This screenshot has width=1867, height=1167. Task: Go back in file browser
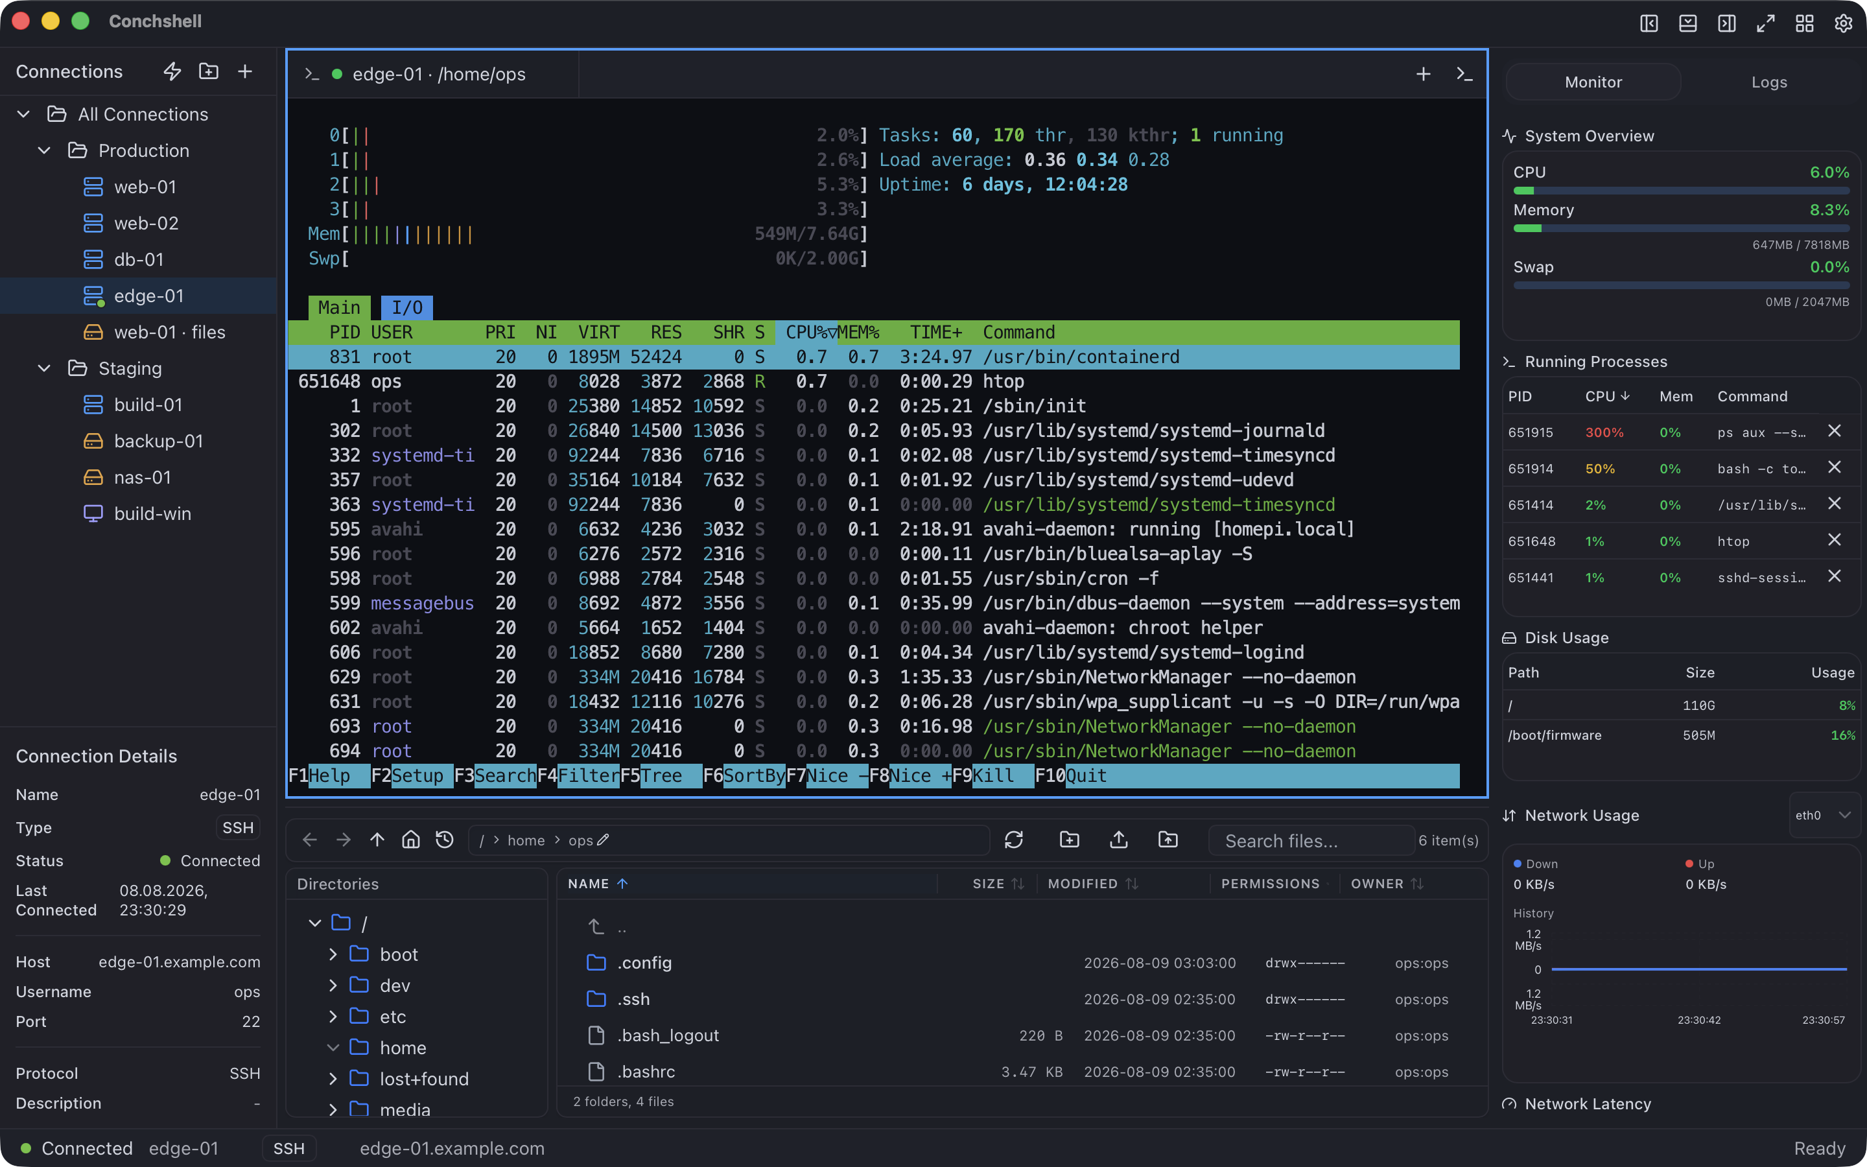tap(309, 840)
